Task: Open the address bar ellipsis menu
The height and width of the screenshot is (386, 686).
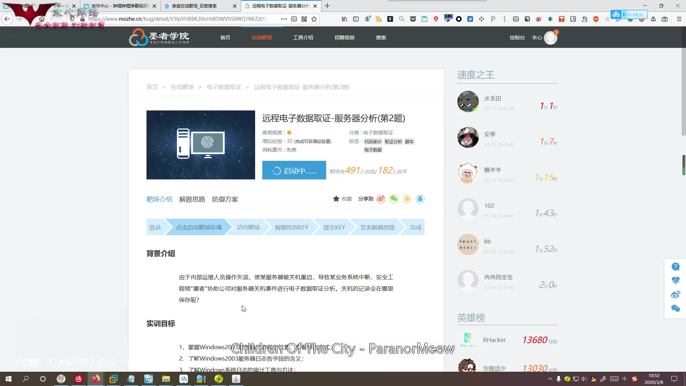Action: coord(284,19)
